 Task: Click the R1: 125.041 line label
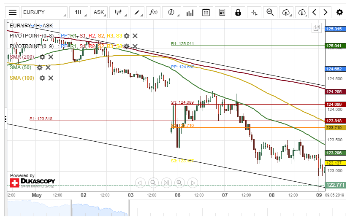[x=182, y=44]
